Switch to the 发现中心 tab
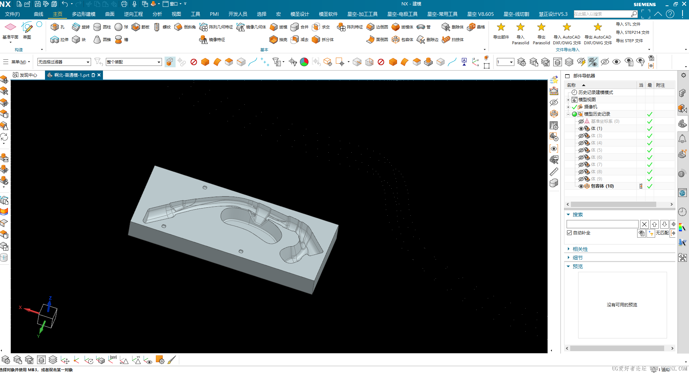 pyautogui.click(x=25, y=75)
